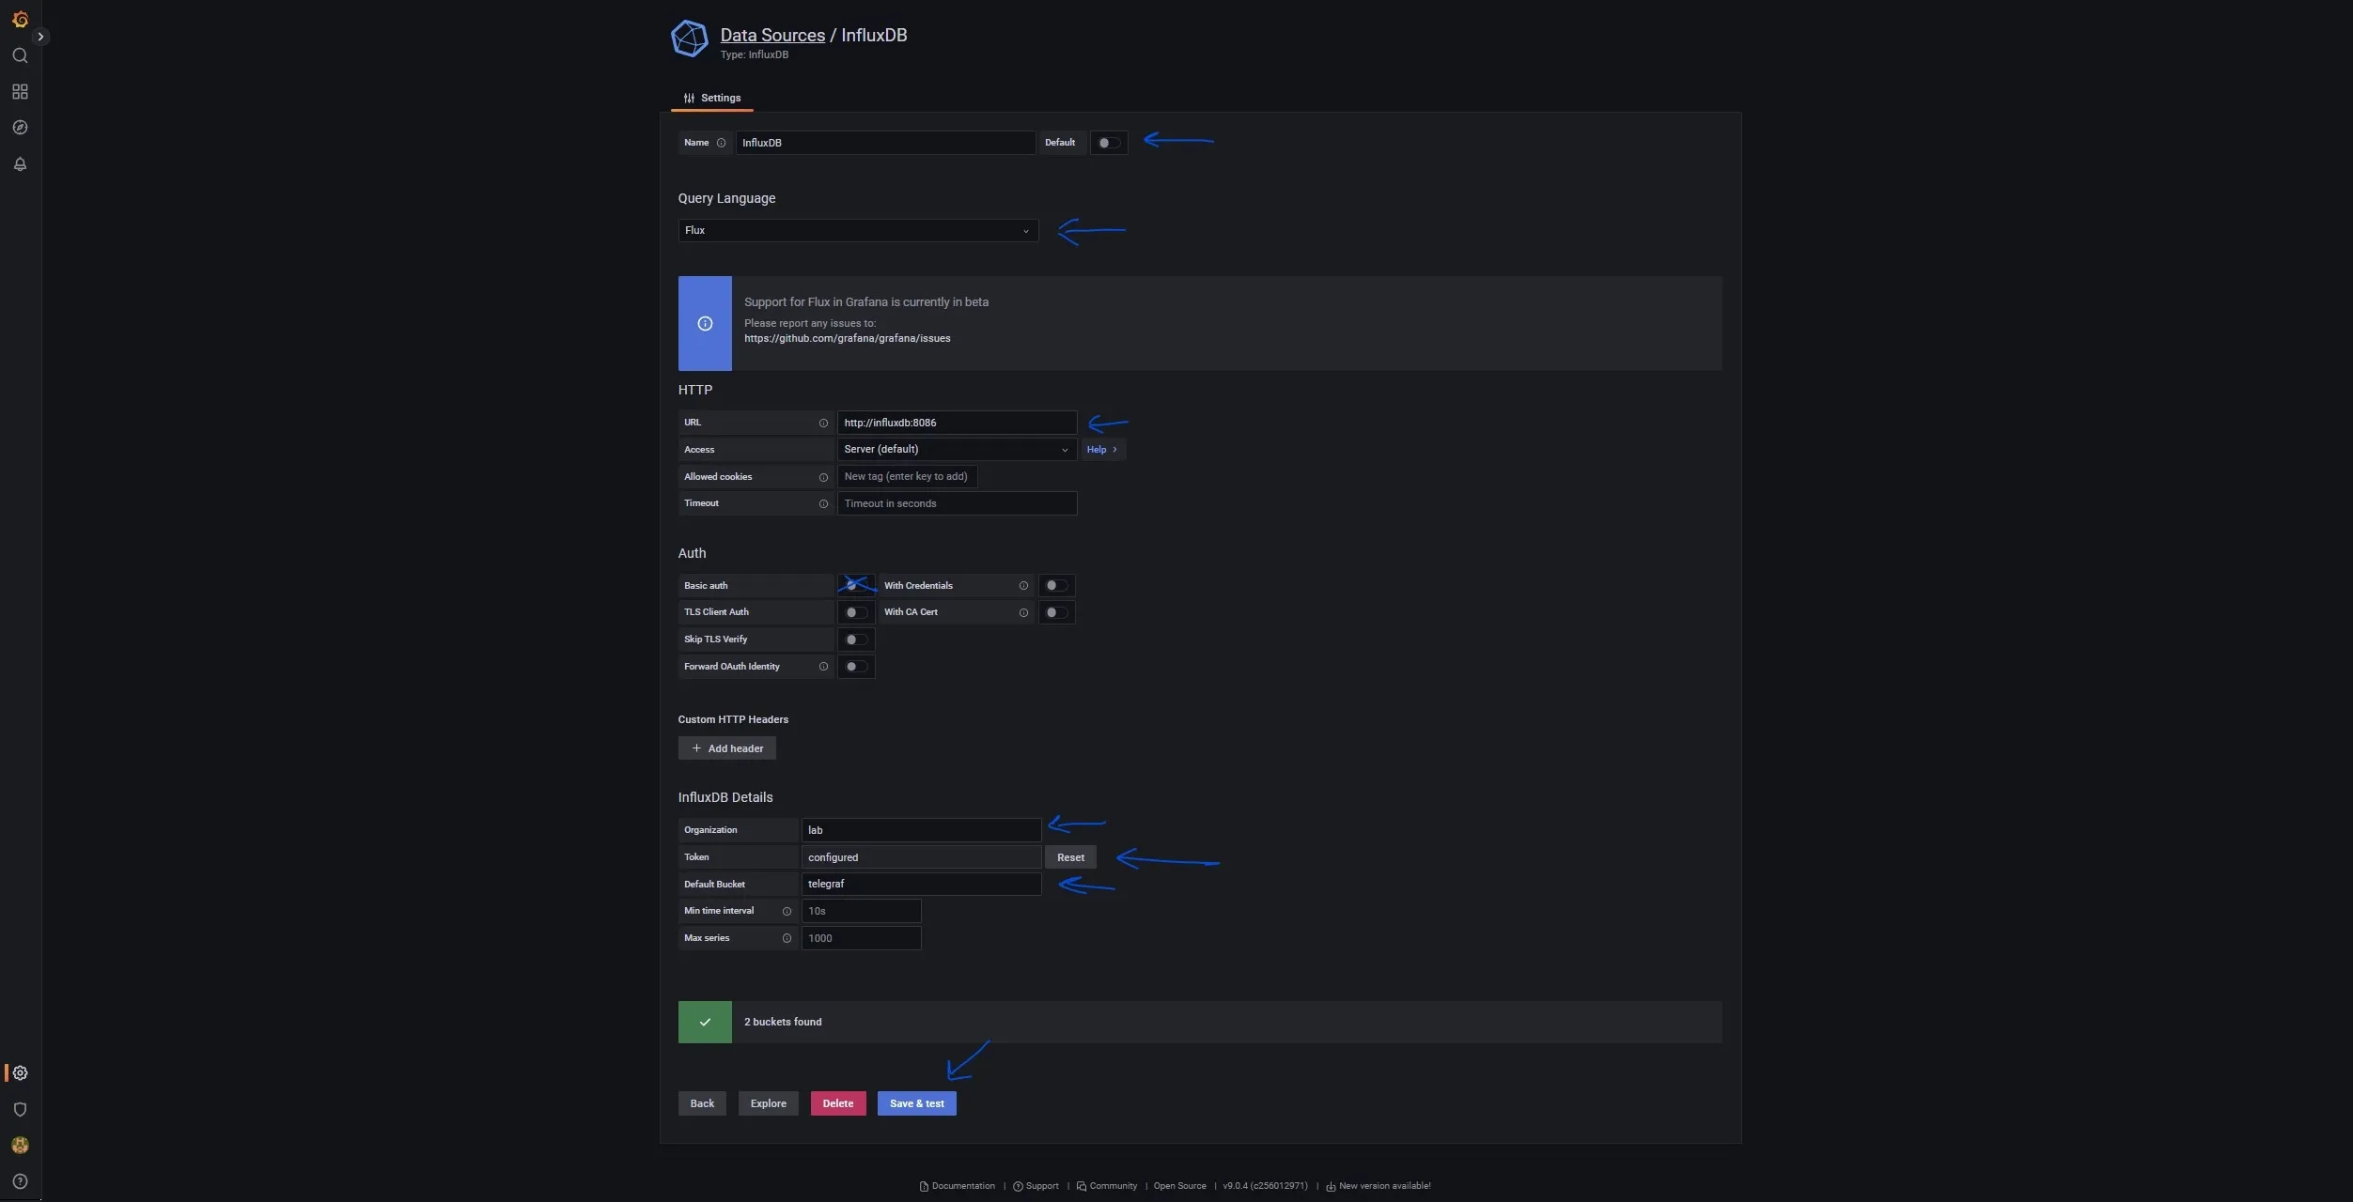Toggle the With CA Cert switch
Screen dimensions: 2353x1202
point(1056,612)
